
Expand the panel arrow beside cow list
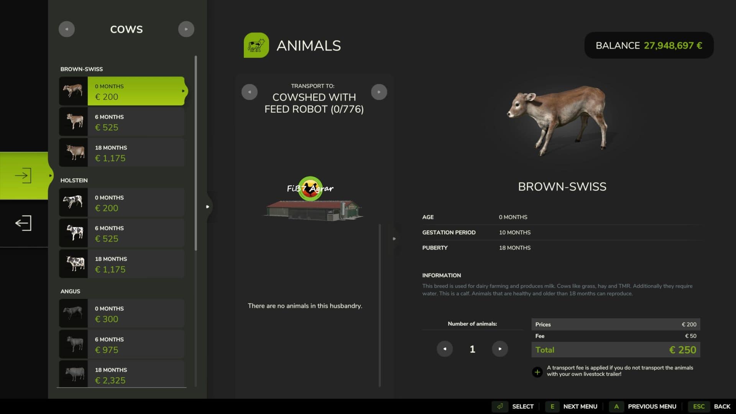pyautogui.click(x=208, y=207)
